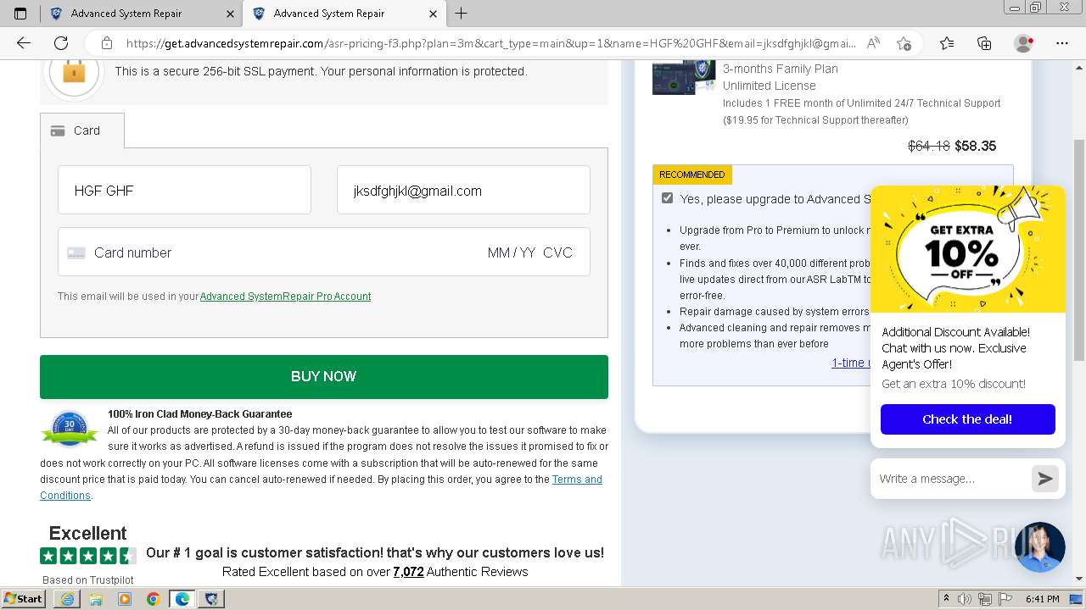This screenshot has width=1086, height=610.
Task: Click the 3-months Family Plan product thumbnail
Action: coord(684,75)
